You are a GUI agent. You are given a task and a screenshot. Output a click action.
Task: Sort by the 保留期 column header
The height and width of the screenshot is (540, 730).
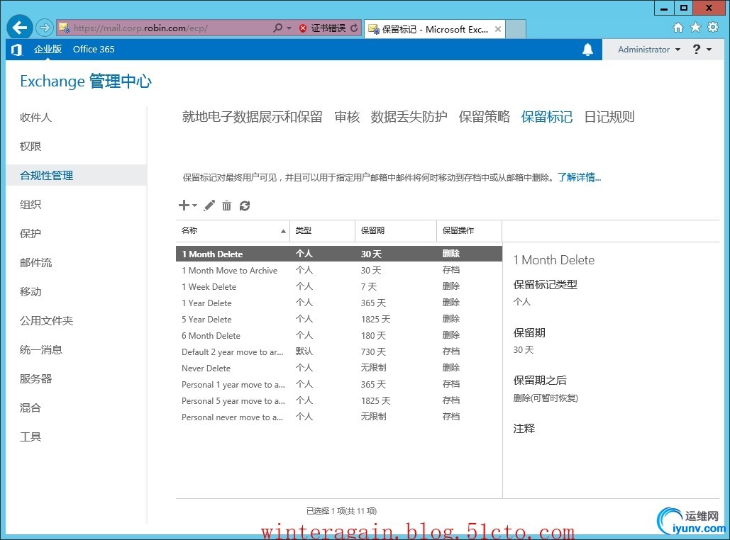pyautogui.click(x=395, y=231)
